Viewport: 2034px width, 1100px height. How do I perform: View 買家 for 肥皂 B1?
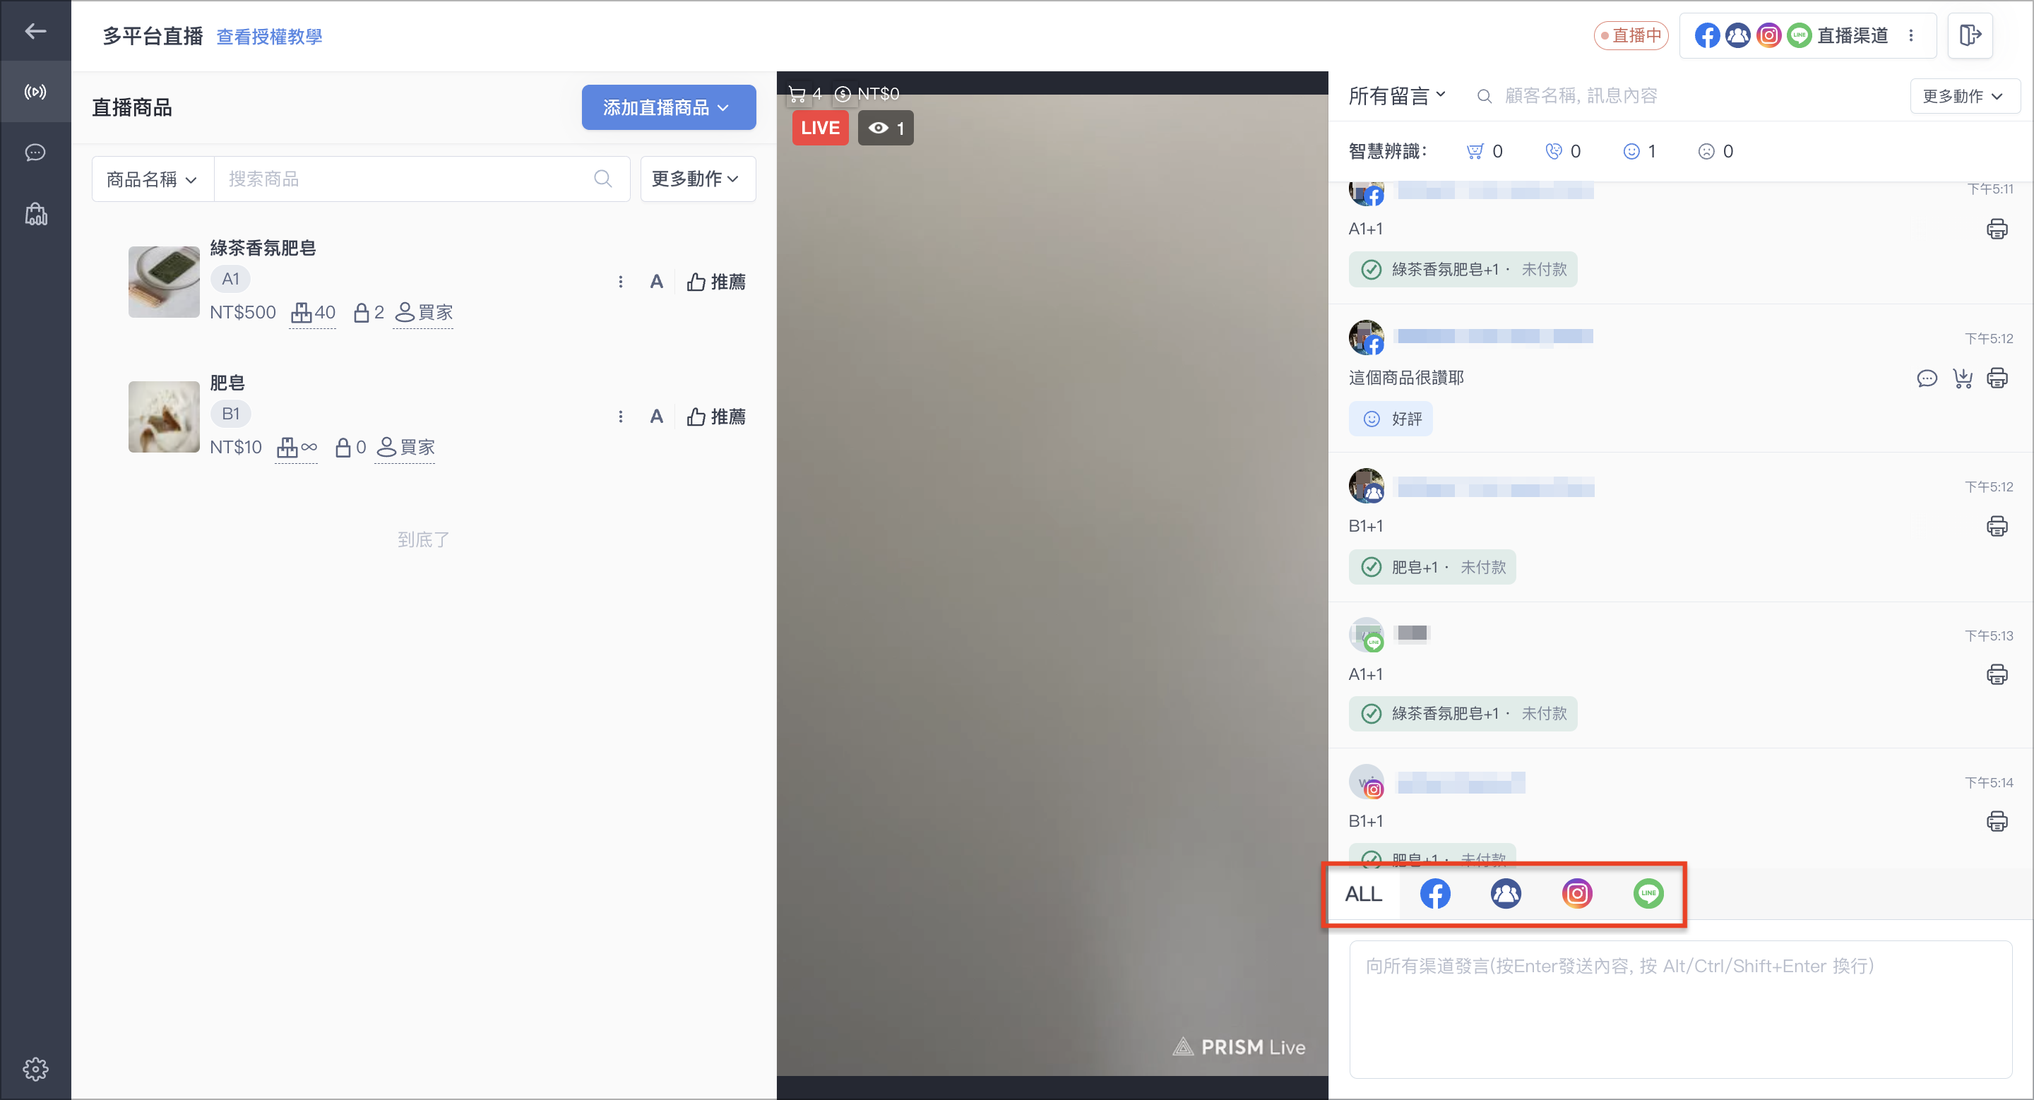(406, 448)
